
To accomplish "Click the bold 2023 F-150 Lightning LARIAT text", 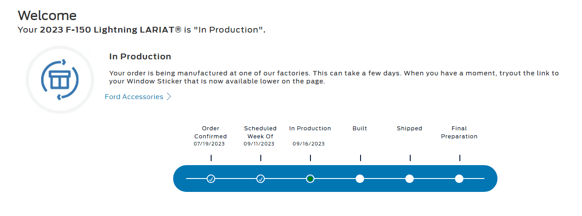I will (110, 30).
